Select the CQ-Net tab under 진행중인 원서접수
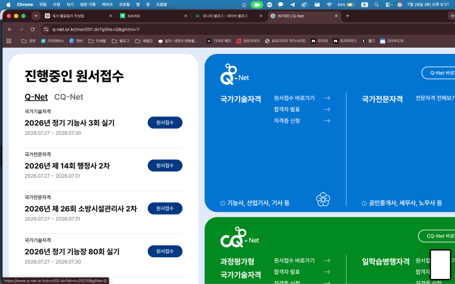The height and width of the screenshot is (284, 455). [x=68, y=97]
